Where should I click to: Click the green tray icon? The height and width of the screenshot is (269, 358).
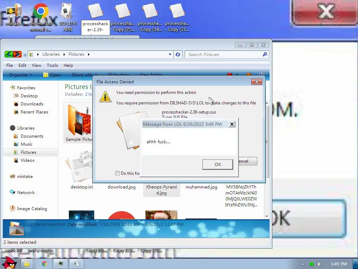pyautogui.click(x=312, y=264)
